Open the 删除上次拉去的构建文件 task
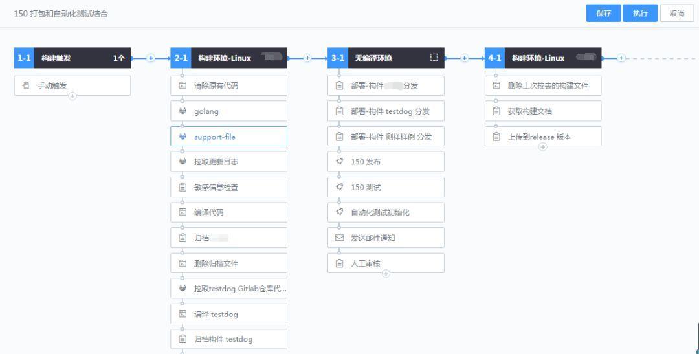 pyautogui.click(x=543, y=85)
